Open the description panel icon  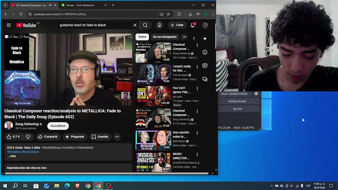[205, 66]
